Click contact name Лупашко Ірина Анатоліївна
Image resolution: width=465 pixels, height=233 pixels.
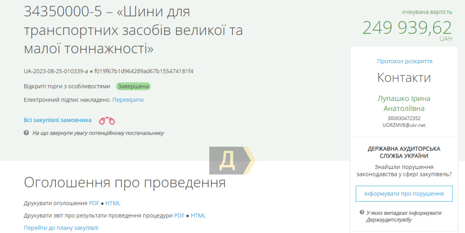tap(404, 103)
